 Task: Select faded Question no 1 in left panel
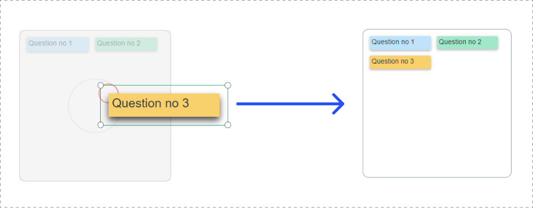click(x=58, y=44)
